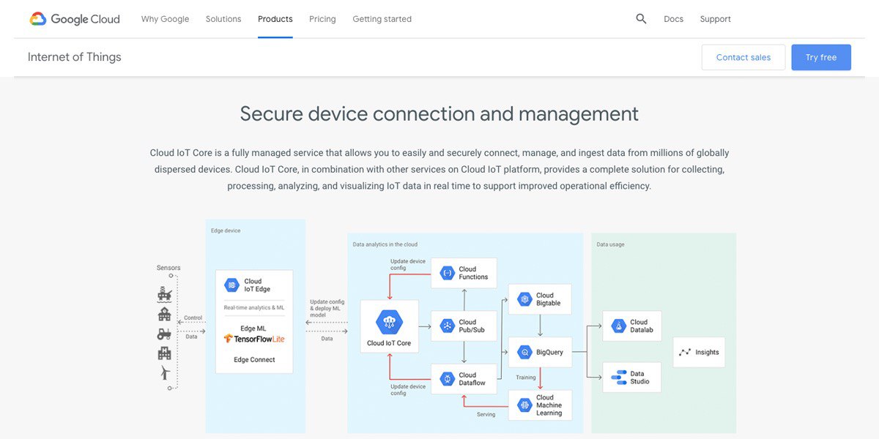Click the Cloud IoT Edge icon
The width and height of the screenshot is (879, 439).
pyautogui.click(x=231, y=285)
